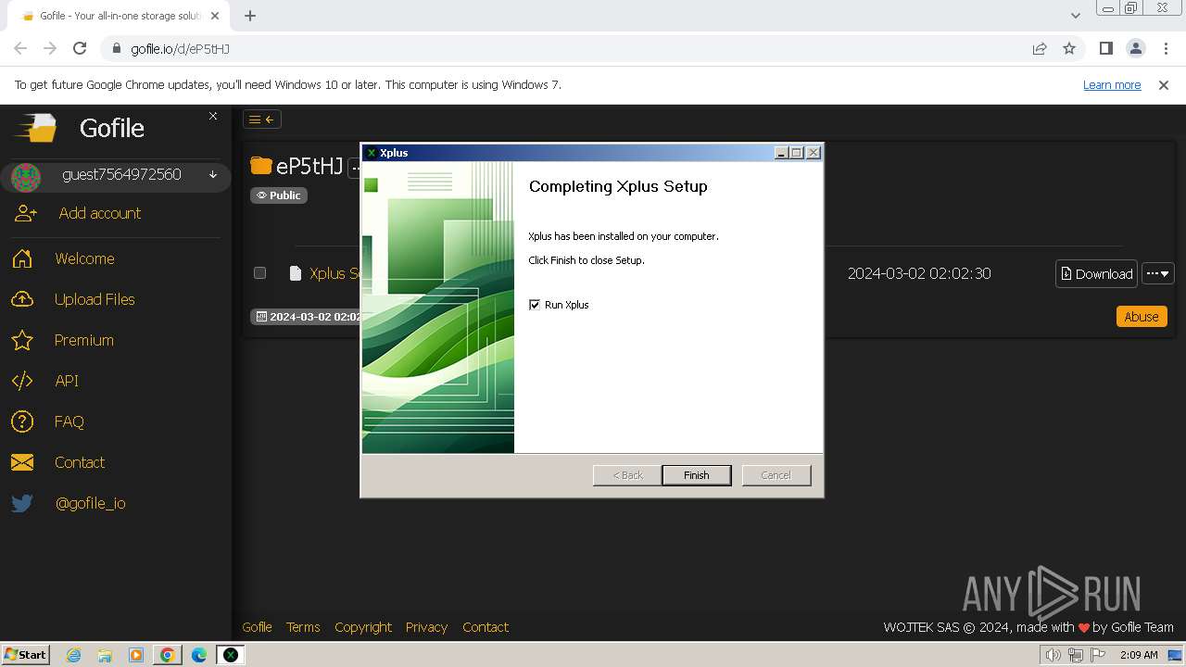Click the API code brackets icon
Image resolution: width=1186 pixels, height=667 pixels.
[x=22, y=381]
